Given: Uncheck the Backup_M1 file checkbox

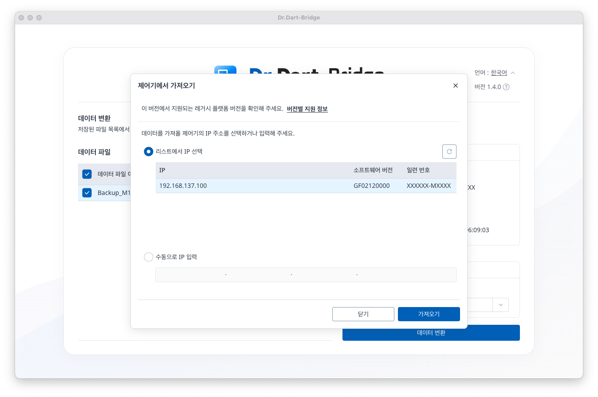Looking at the screenshot, I should click(x=87, y=193).
